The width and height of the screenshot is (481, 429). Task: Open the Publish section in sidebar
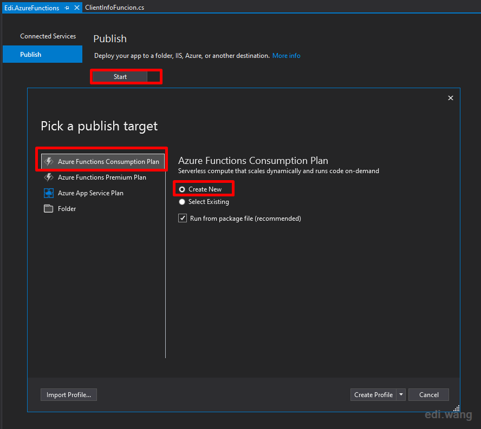42,54
